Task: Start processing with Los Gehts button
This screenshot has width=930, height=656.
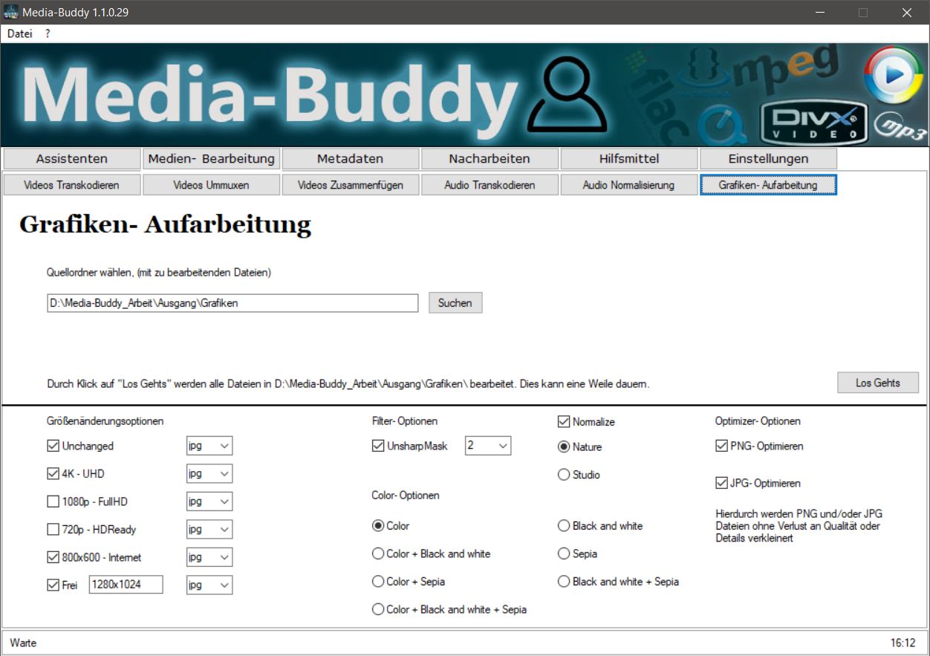Action: point(878,383)
